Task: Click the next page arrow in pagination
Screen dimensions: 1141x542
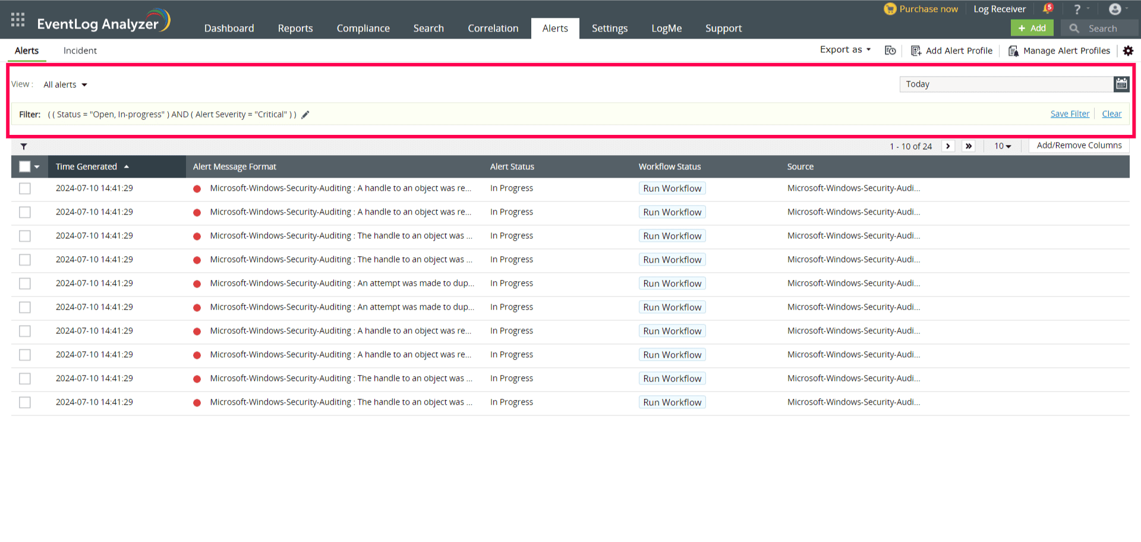Action: [948, 146]
